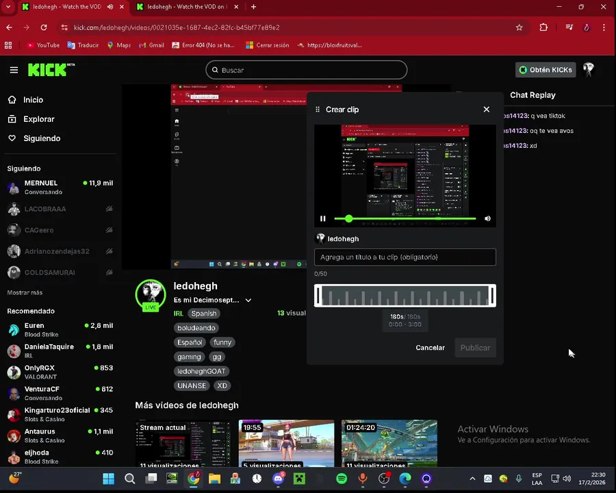Open Windows Start menu
The image size is (616, 493).
pos(108,479)
